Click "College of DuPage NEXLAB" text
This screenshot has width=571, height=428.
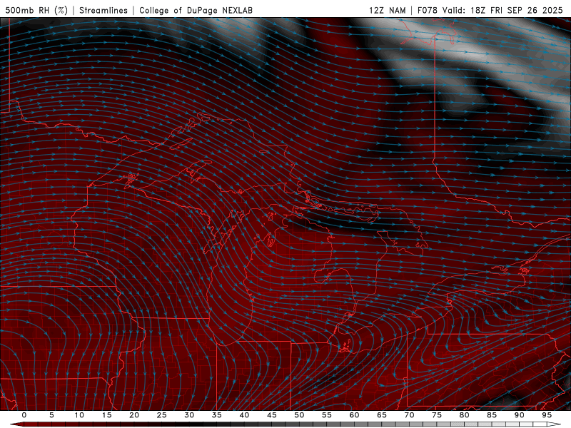[x=196, y=10]
